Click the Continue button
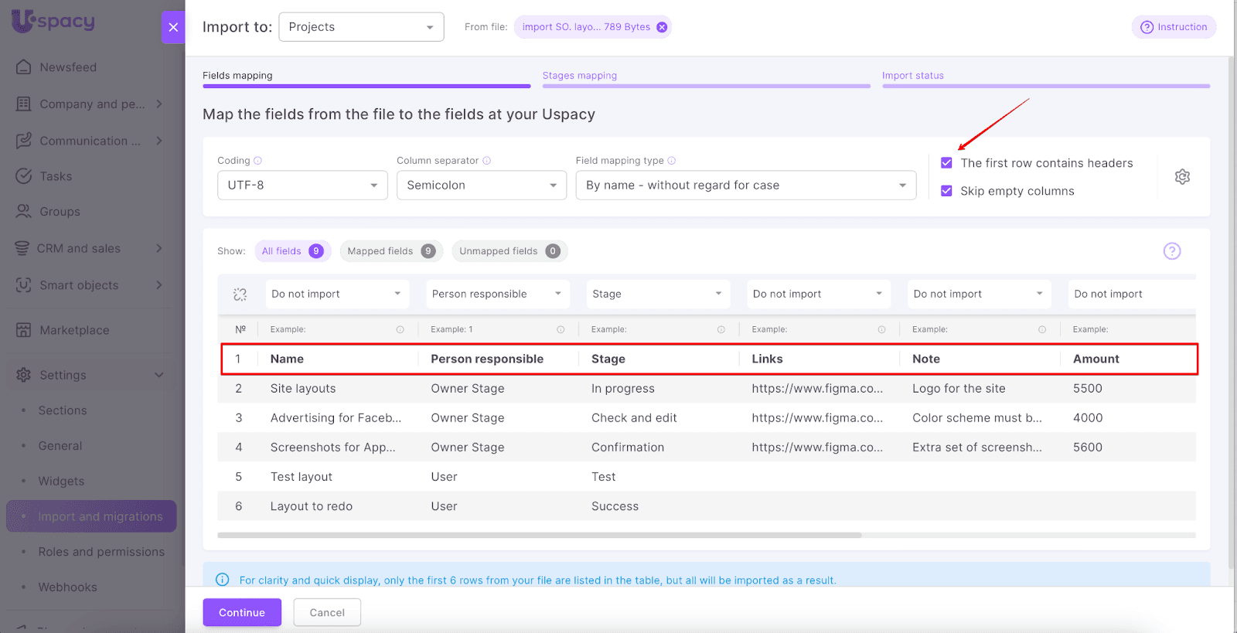Image resolution: width=1237 pixels, height=633 pixels. [x=242, y=612]
